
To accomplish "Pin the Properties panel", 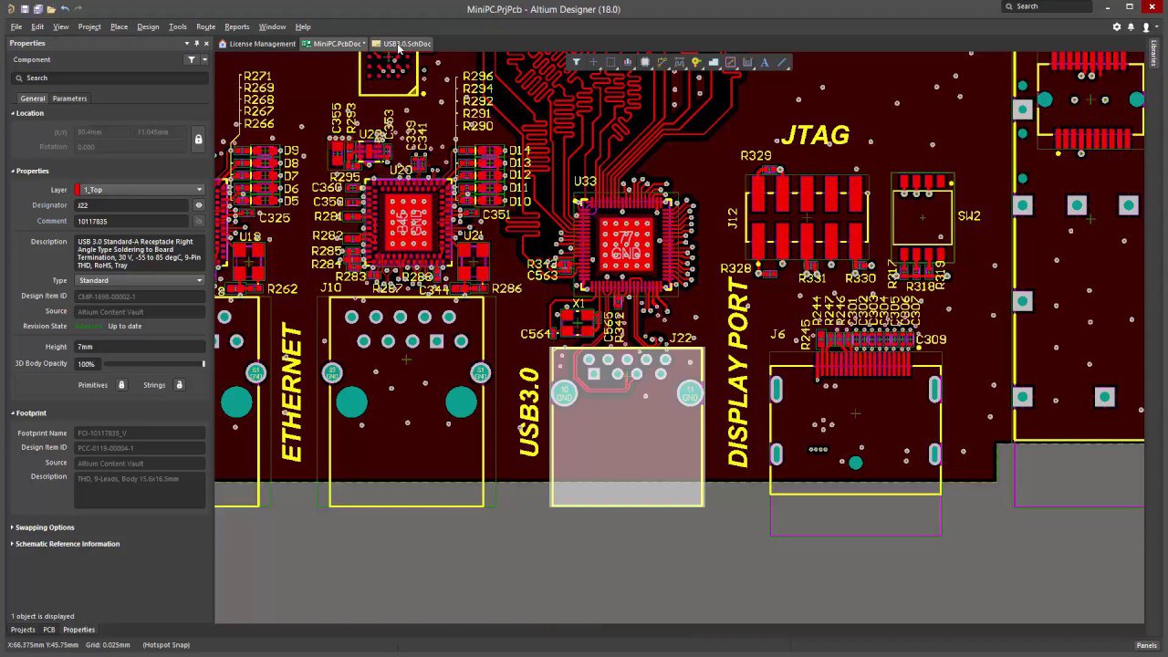I will (197, 43).
